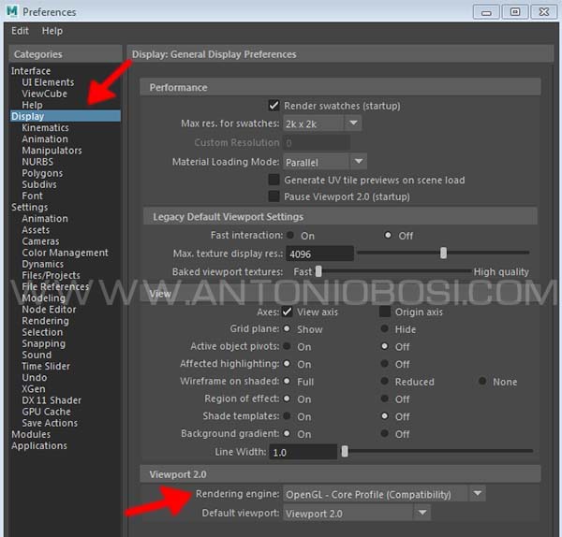Open the Edit menu
This screenshot has width=562, height=537.
[x=20, y=31]
